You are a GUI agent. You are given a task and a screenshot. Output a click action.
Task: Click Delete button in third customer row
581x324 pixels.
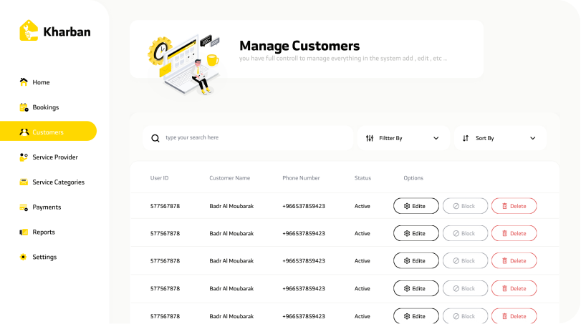(514, 261)
